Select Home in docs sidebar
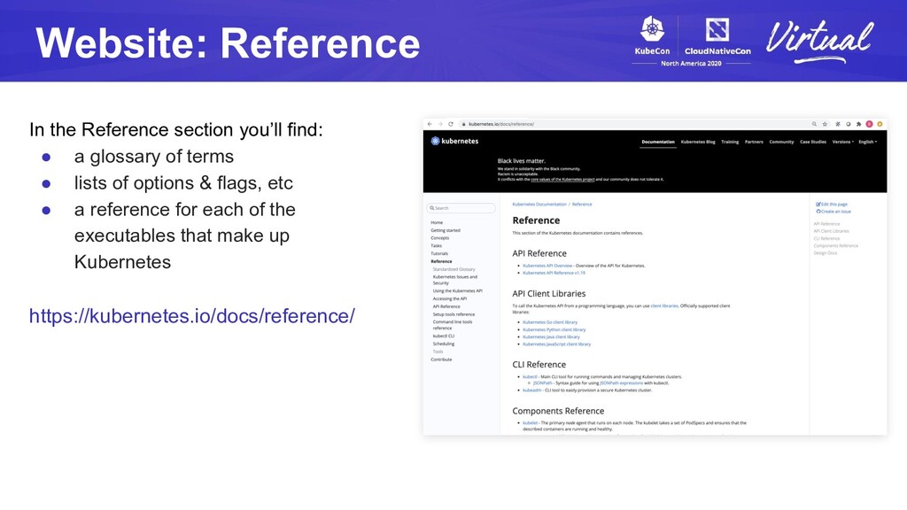907x510 pixels. pos(437,222)
